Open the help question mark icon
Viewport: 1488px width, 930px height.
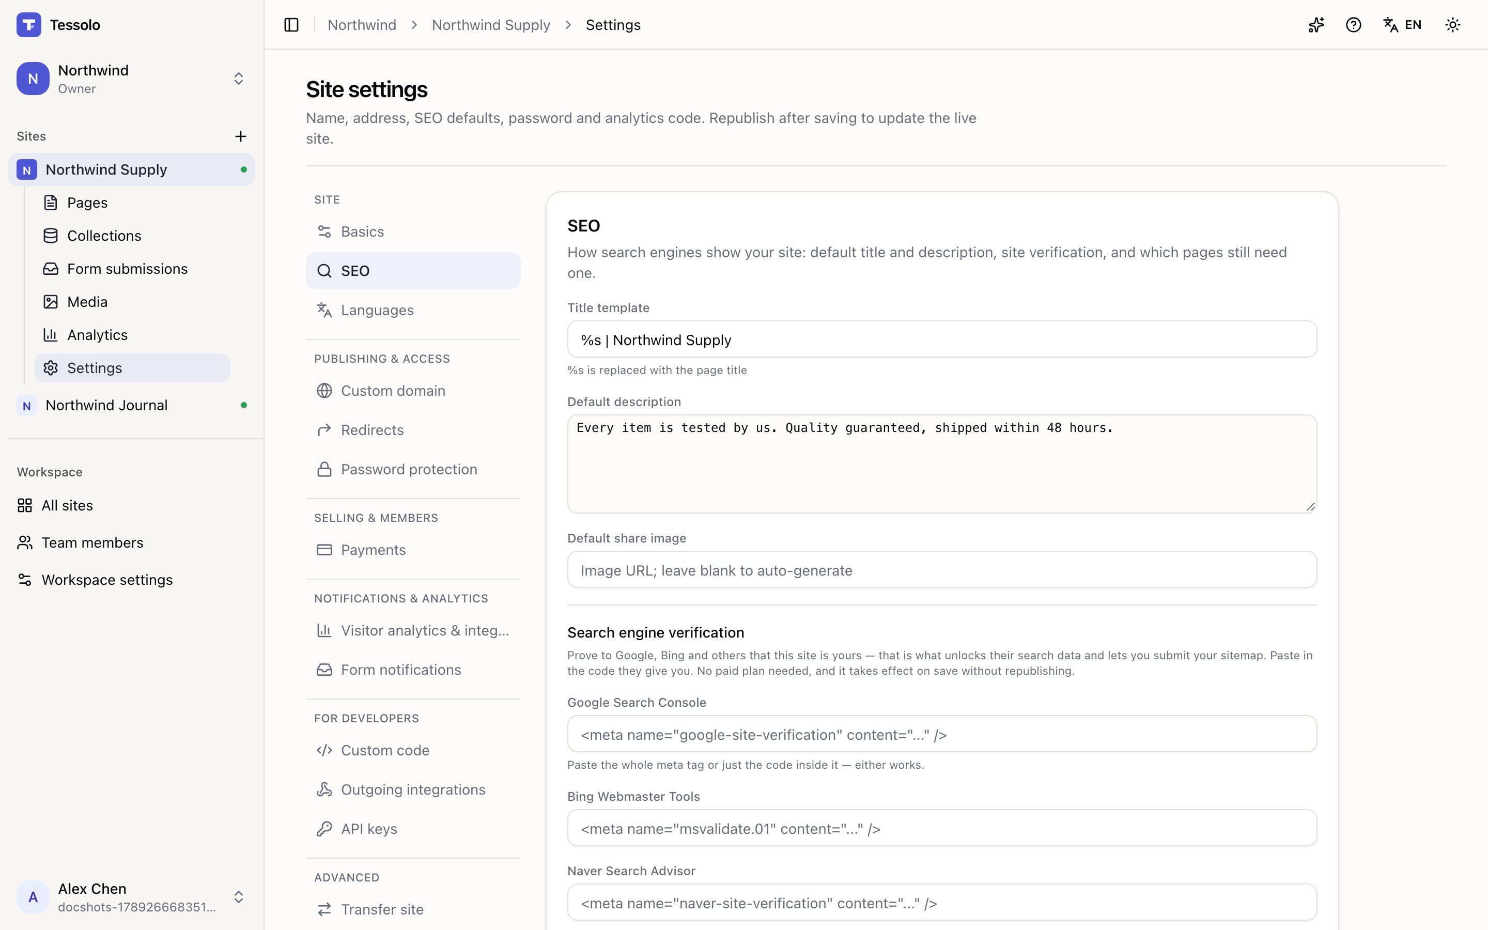(1353, 25)
